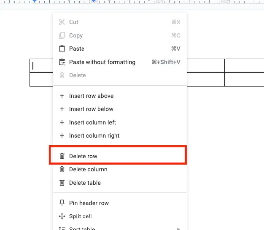
Task: Click the trash icon next to Delete column
Action: pyautogui.click(x=62, y=169)
